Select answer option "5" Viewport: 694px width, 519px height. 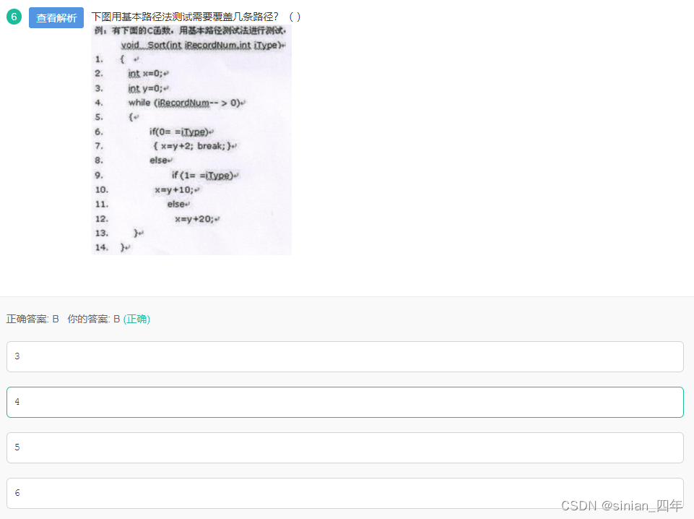coord(344,447)
